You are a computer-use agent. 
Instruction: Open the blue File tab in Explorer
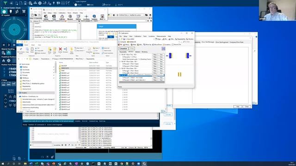(19, 45)
